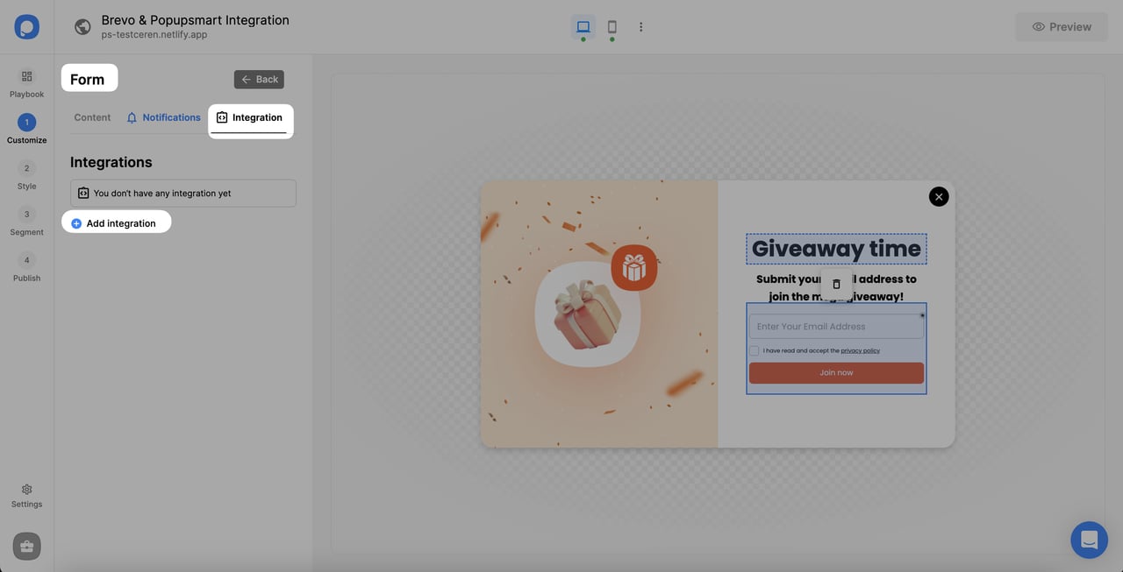
Task: Open the privacy policy link
Action: [x=861, y=350]
